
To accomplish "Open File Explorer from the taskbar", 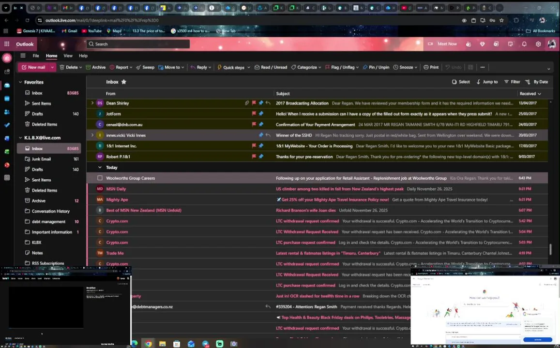I will (x=162, y=344).
